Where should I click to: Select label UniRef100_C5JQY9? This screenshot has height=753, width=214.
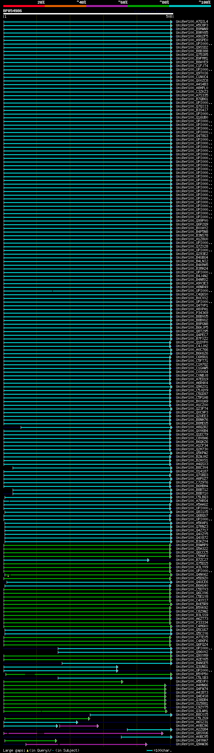pos(192,390)
